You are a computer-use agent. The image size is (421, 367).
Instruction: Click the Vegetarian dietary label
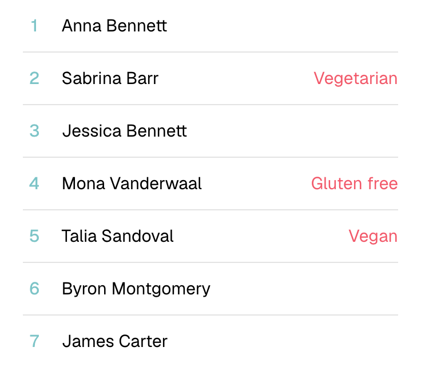(355, 79)
